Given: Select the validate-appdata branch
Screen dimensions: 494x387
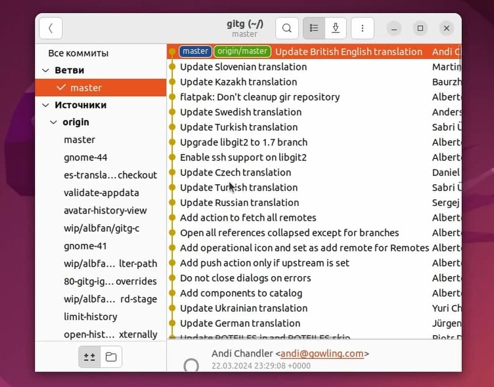Looking at the screenshot, I should pyautogui.click(x=101, y=192).
